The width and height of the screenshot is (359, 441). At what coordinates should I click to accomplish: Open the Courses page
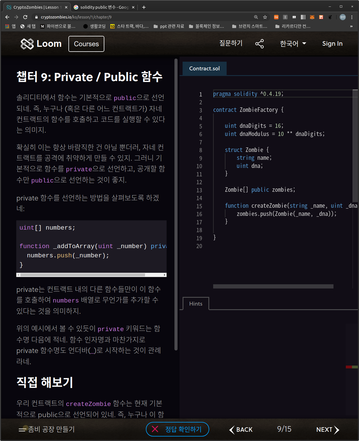pyautogui.click(x=86, y=44)
